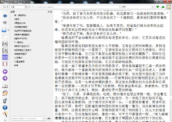Click the page number field 111.9 / 138
This screenshot has width=172, height=122.
click(13, 7)
